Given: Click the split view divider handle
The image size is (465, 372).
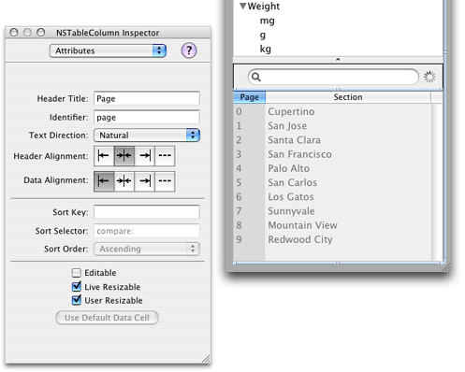Looking at the screenshot, I should point(338,60).
